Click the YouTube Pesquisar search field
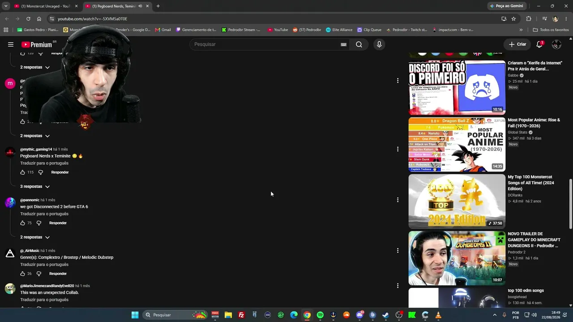Viewport: 573px width, 322px height. 266,44
